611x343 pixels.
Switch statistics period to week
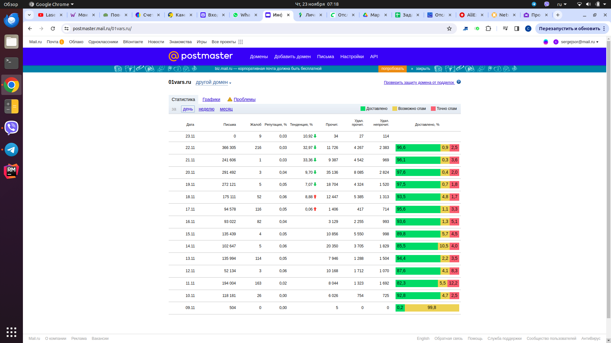(x=207, y=109)
